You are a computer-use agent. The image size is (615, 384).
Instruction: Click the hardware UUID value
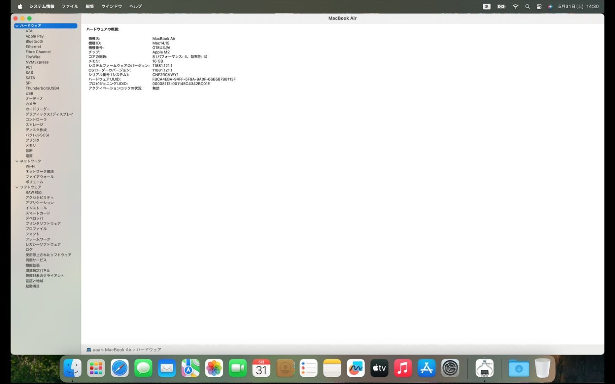tap(194, 79)
